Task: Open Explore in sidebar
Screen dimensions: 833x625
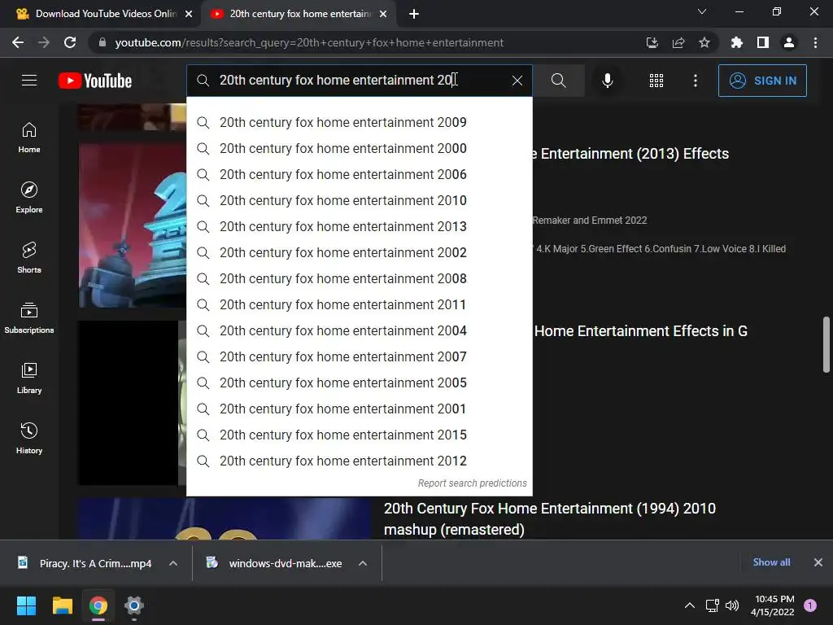Action: coord(29,198)
